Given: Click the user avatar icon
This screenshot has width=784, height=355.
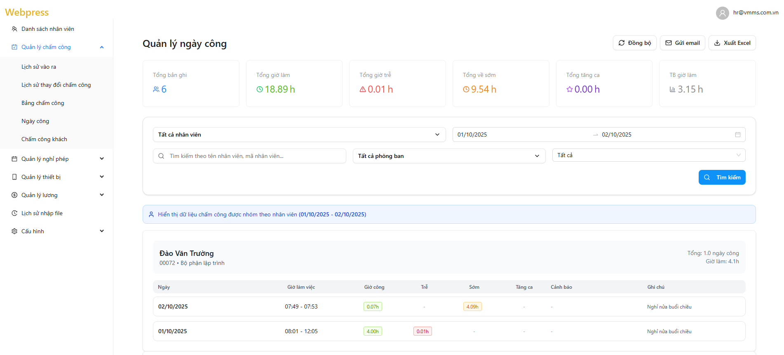Looking at the screenshot, I should click(x=722, y=13).
